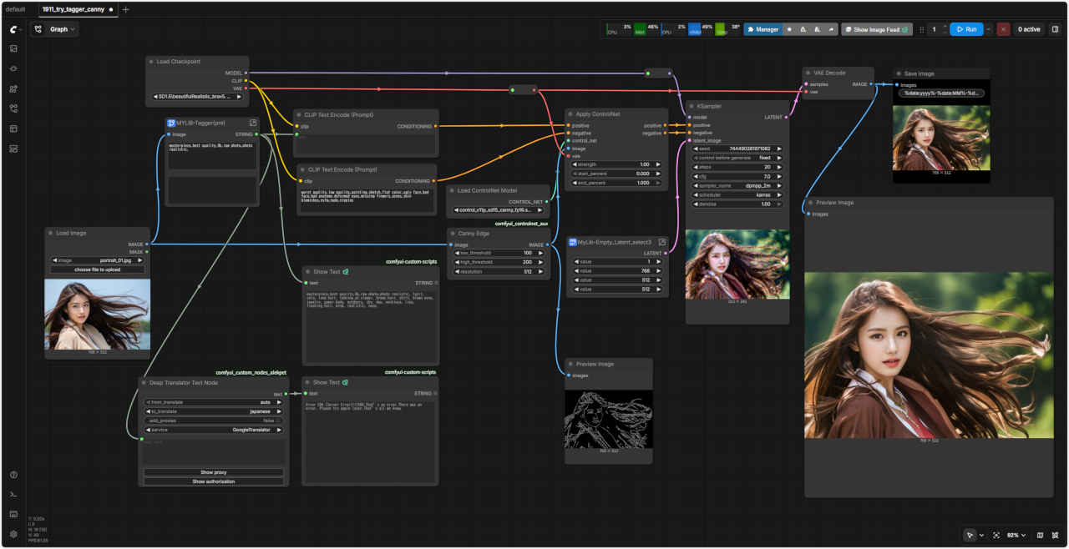Image resolution: width=1069 pixels, height=549 pixels.
Task: Expand the 92% zoom level dropdown
Action: point(1016,535)
